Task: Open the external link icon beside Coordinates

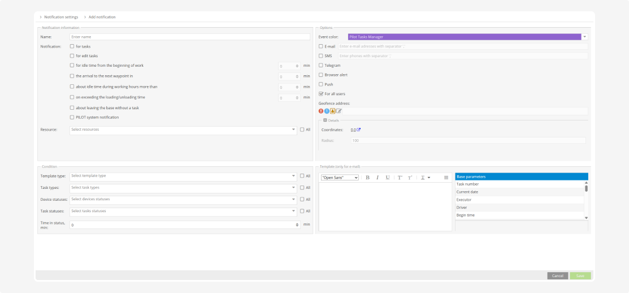Action: (359, 130)
